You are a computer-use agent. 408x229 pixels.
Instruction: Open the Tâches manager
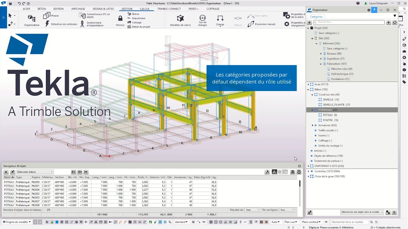(x=133, y=14)
